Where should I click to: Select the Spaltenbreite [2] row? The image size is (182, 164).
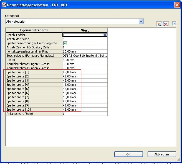34,76
